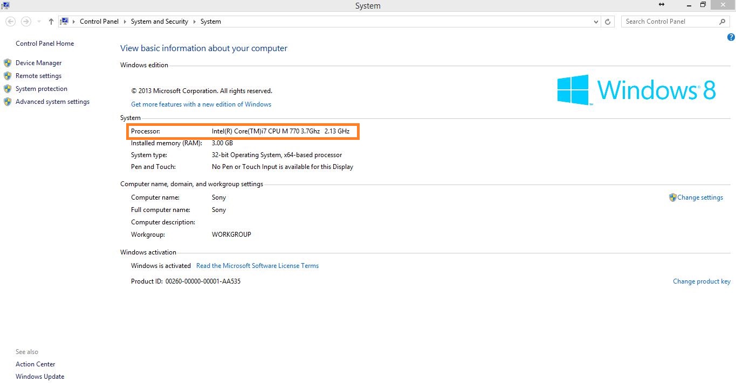Viewport: 736px width, 389px height.
Task: Click the up-one-level arrow icon
Action: pos(51,21)
